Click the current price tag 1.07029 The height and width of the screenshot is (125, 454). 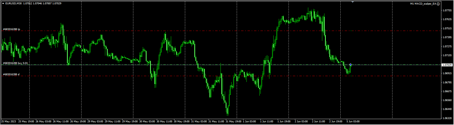(x=447, y=65)
